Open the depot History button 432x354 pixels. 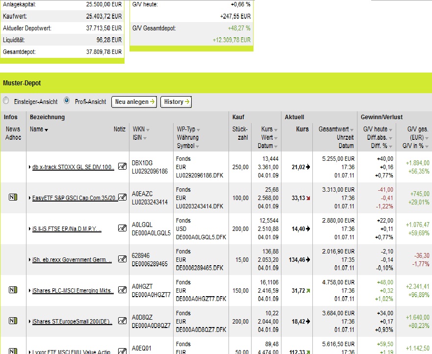pyautogui.click(x=176, y=102)
